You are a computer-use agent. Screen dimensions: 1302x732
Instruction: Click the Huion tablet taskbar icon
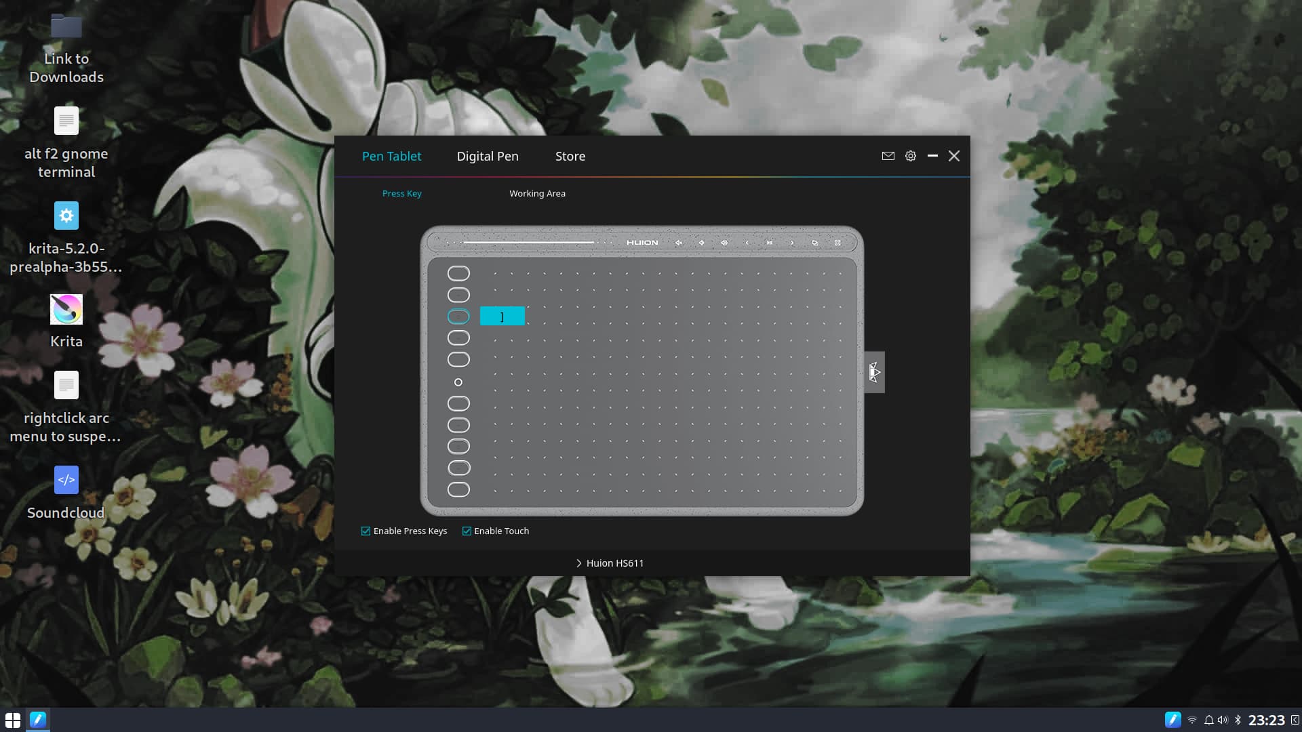(38, 719)
